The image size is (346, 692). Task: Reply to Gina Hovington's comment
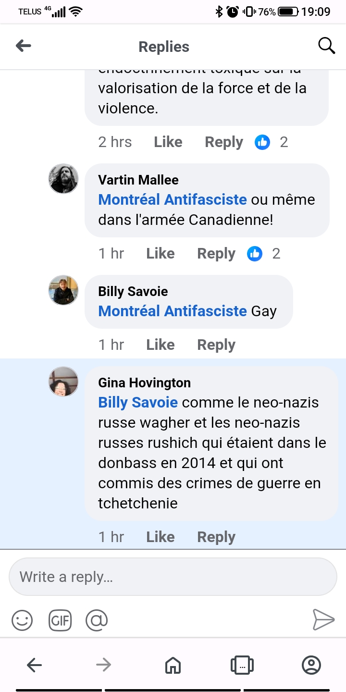point(216,537)
